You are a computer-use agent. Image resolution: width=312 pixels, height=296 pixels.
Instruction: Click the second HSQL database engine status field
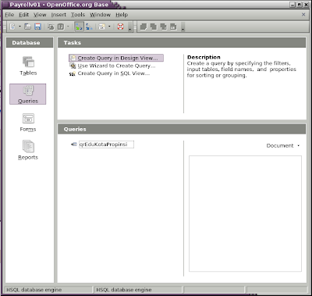(x=139, y=290)
